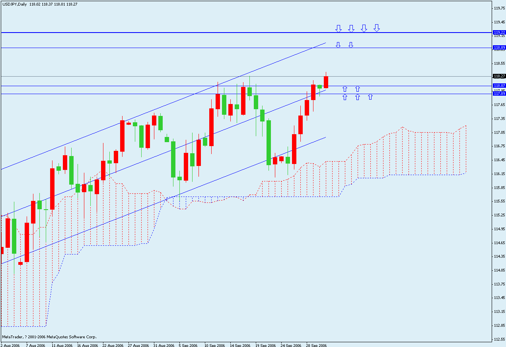This screenshot has height=347, width=506.
Task: Click the 14 Sep 2006 date label
Action: [x=240, y=345]
